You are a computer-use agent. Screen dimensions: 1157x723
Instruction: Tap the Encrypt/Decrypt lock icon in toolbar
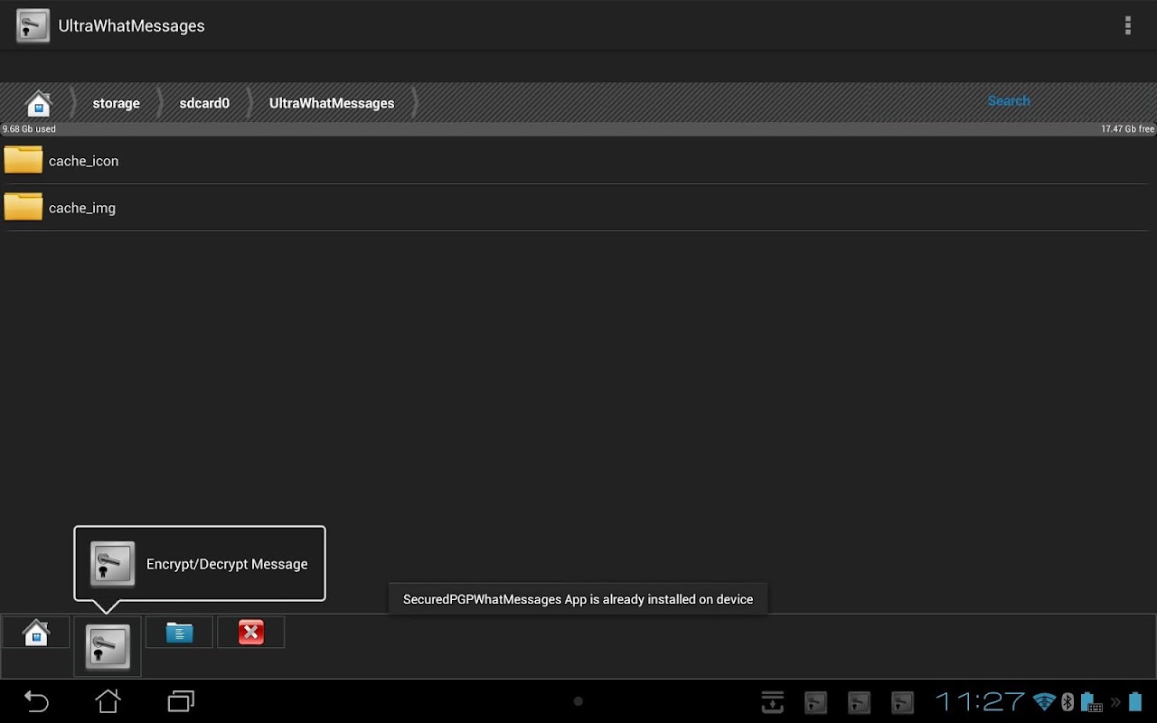coord(108,646)
